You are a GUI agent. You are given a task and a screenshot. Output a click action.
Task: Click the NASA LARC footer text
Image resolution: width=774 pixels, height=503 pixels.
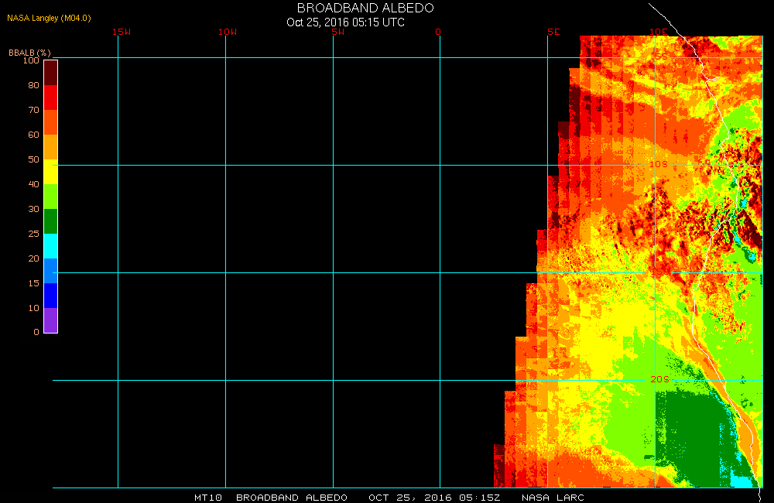pos(553,498)
